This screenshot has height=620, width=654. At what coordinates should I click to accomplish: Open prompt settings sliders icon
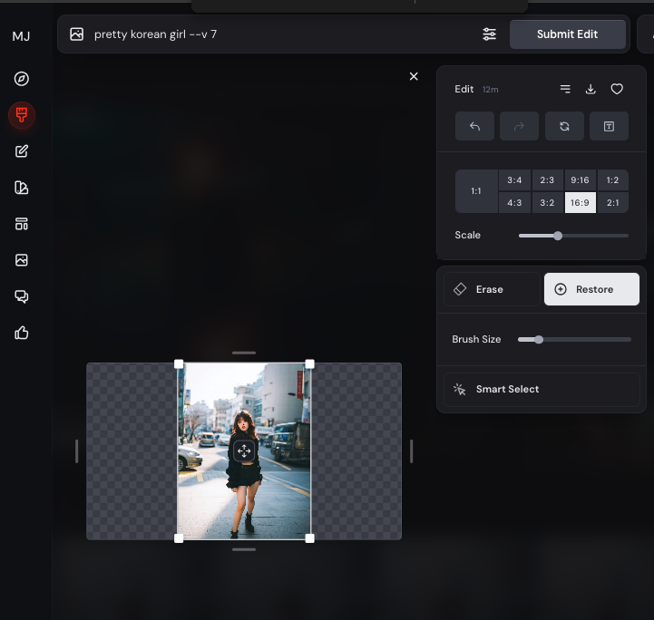coord(489,34)
